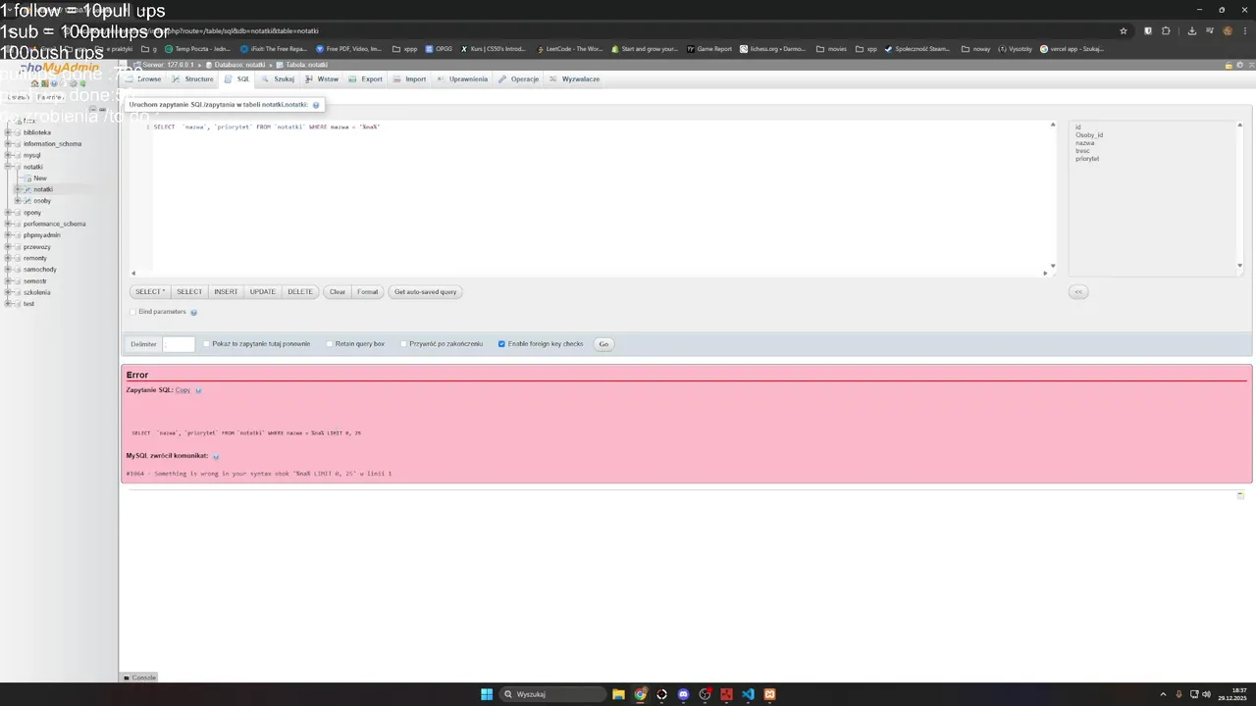Open the szkolenia database in tree
This screenshot has height=706, width=1256.
point(37,292)
